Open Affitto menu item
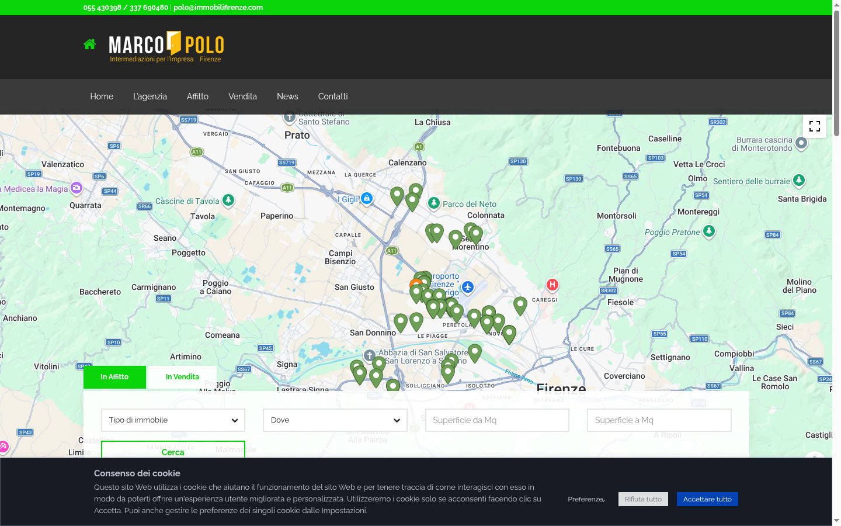The image size is (841, 526). pos(197,96)
